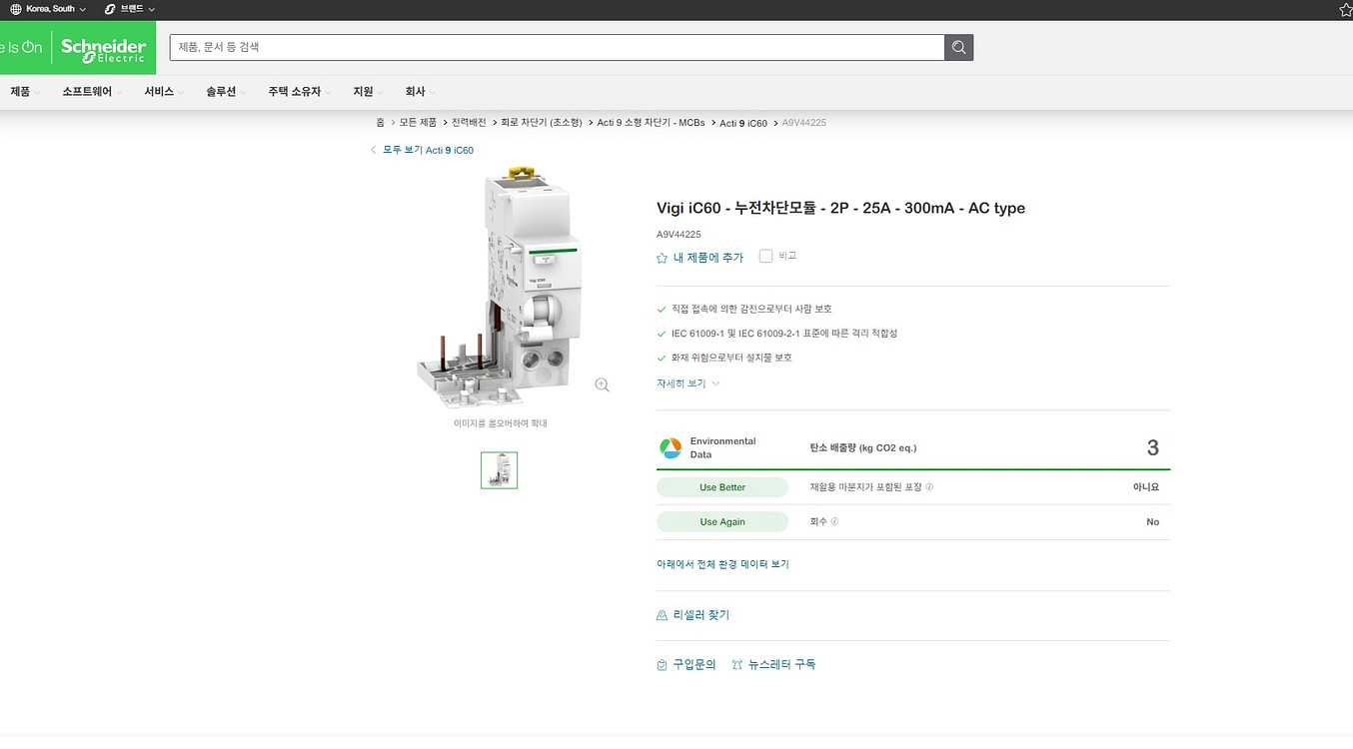
Task: Click the Use Again button
Action: 722,521
